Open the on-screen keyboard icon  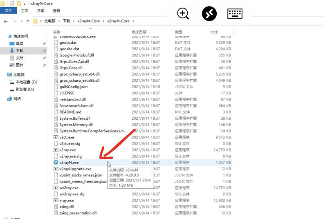coord(235,13)
